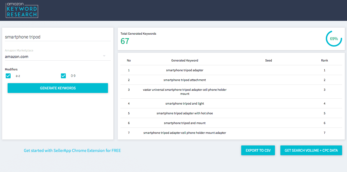Select keyword 'smartphone tripod and light'
347x172 pixels.
tap(185, 103)
